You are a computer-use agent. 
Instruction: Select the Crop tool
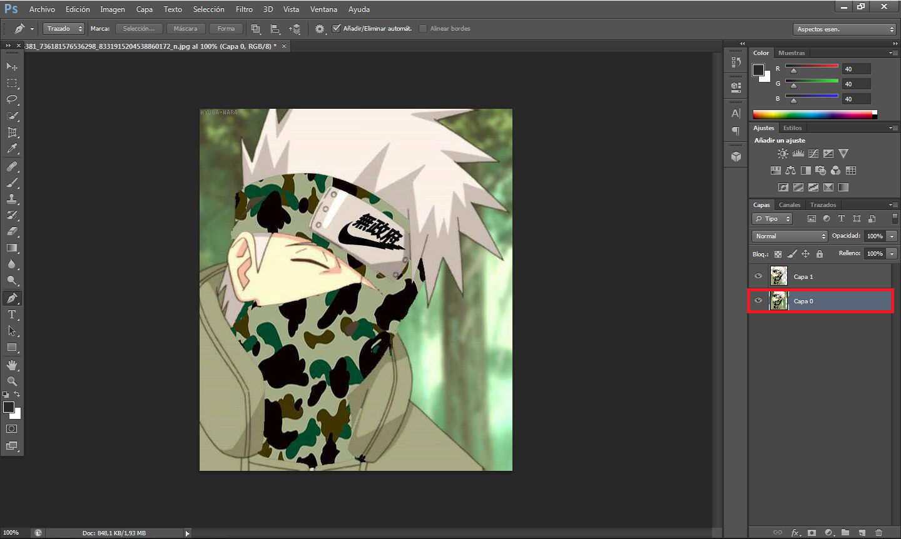[12, 132]
